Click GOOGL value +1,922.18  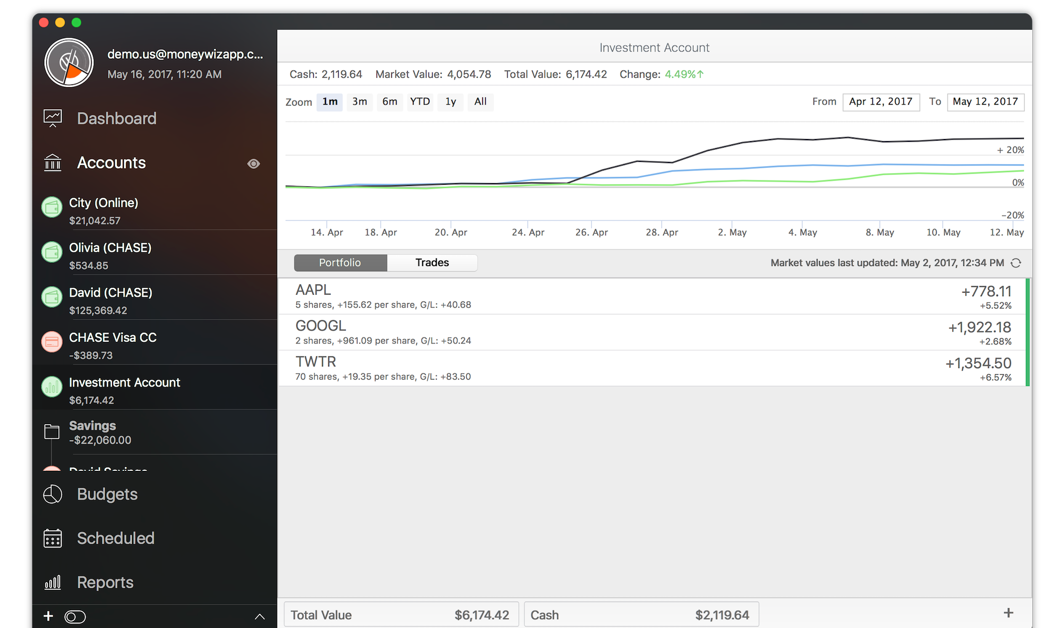point(980,328)
